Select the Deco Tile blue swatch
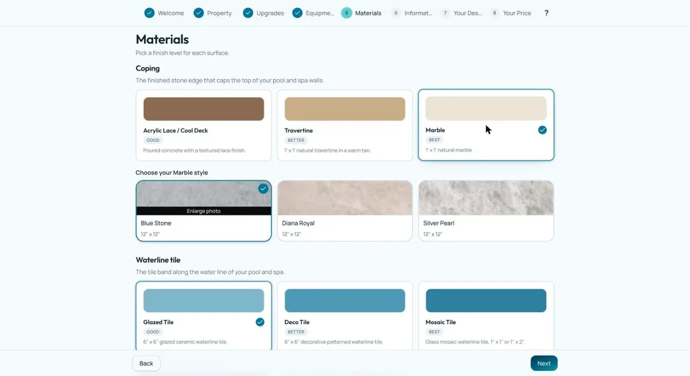 tap(345, 301)
